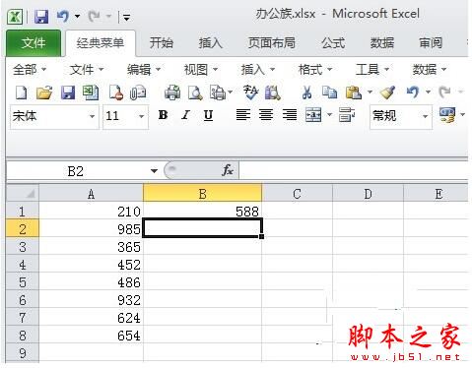Click the quick print icon
Viewport: 472px width, 368px height.
[x=172, y=92]
